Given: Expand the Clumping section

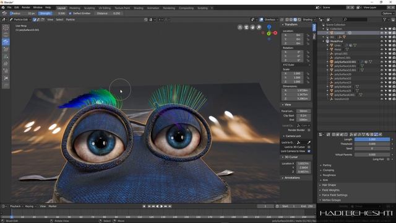Looking at the screenshot, I should 328,170.
